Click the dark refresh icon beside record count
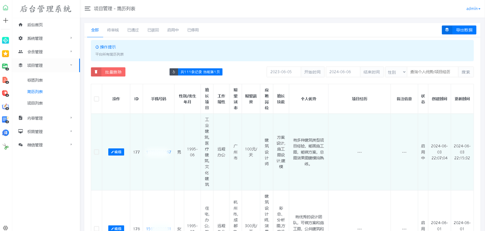Image resolution: width=485 pixels, height=231 pixels. pos(174,72)
